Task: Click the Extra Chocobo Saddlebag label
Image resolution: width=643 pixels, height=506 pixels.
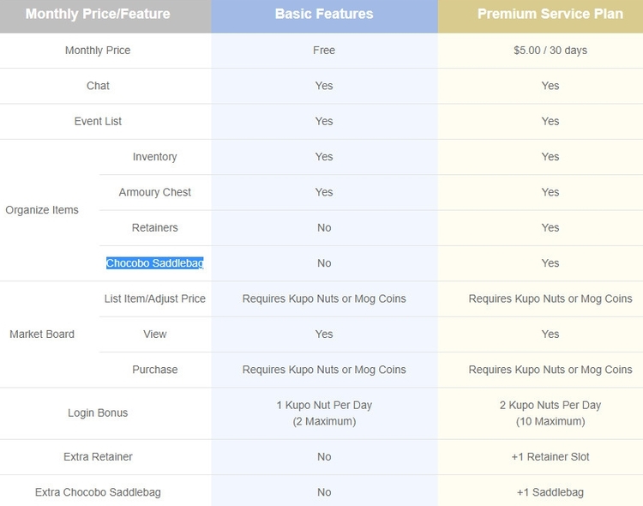Action: (x=98, y=492)
